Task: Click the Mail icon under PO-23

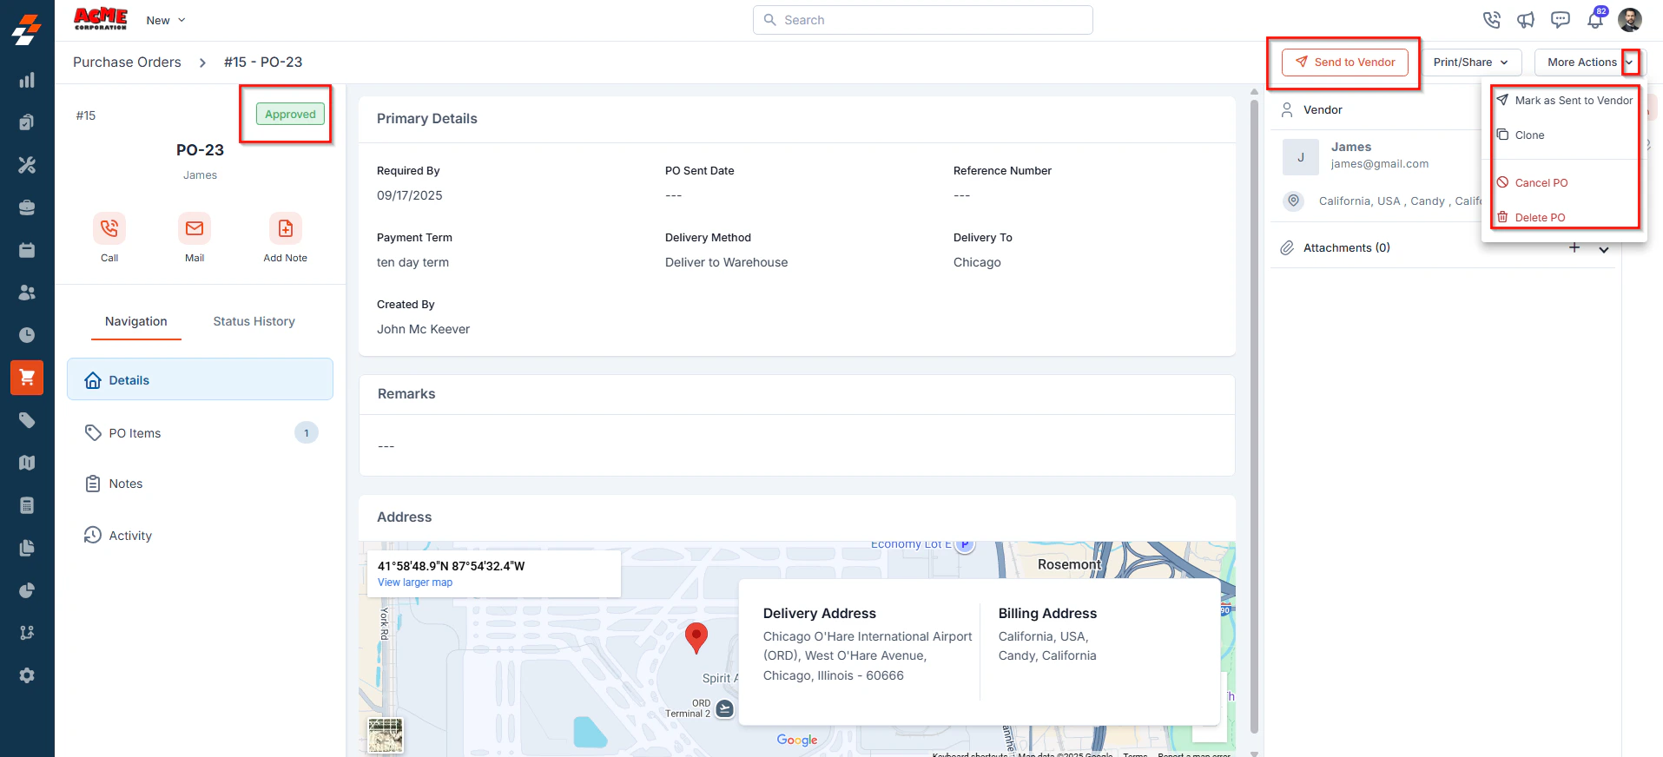Action: (x=195, y=228)
